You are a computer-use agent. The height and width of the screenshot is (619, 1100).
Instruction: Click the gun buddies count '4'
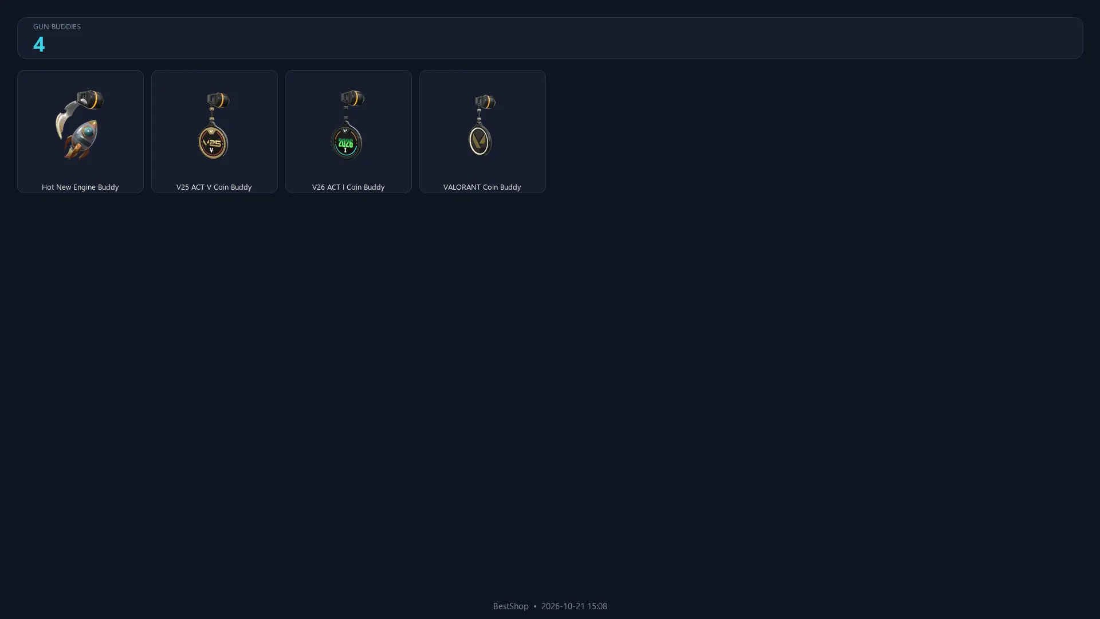pyautogui.click(x=39, y=44)
